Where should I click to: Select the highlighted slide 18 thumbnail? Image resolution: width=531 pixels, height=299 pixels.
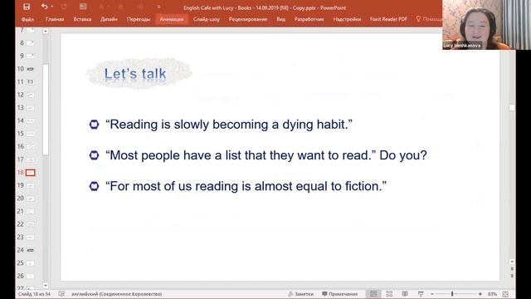[30, 173]
